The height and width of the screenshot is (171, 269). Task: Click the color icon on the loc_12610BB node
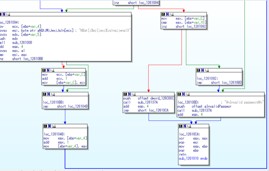(44, 94)
